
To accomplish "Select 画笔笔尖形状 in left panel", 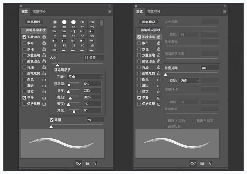I will (x=34, y=30).
